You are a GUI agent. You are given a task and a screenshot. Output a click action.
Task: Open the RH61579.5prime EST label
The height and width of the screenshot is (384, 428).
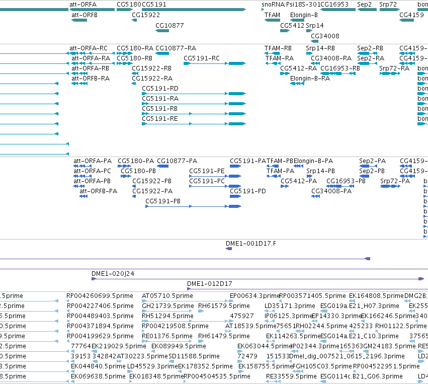[224, 306]
